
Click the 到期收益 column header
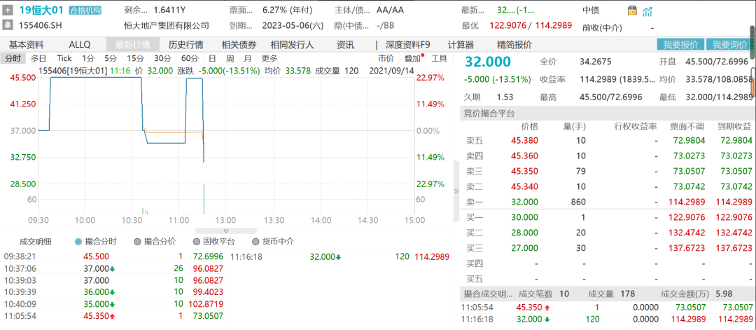734,126
